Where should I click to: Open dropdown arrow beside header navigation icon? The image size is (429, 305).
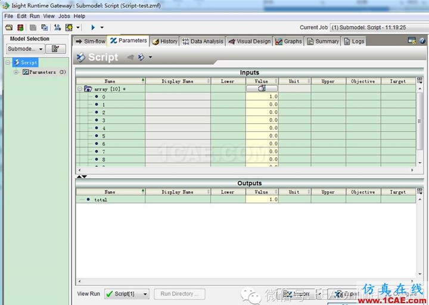point(151,57)
